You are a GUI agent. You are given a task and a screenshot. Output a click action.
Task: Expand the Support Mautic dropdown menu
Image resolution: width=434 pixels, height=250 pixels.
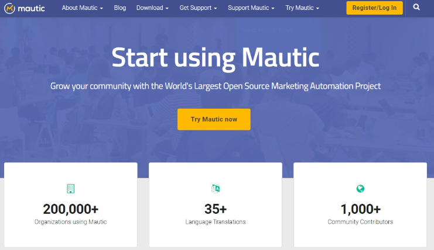point(251,8)
